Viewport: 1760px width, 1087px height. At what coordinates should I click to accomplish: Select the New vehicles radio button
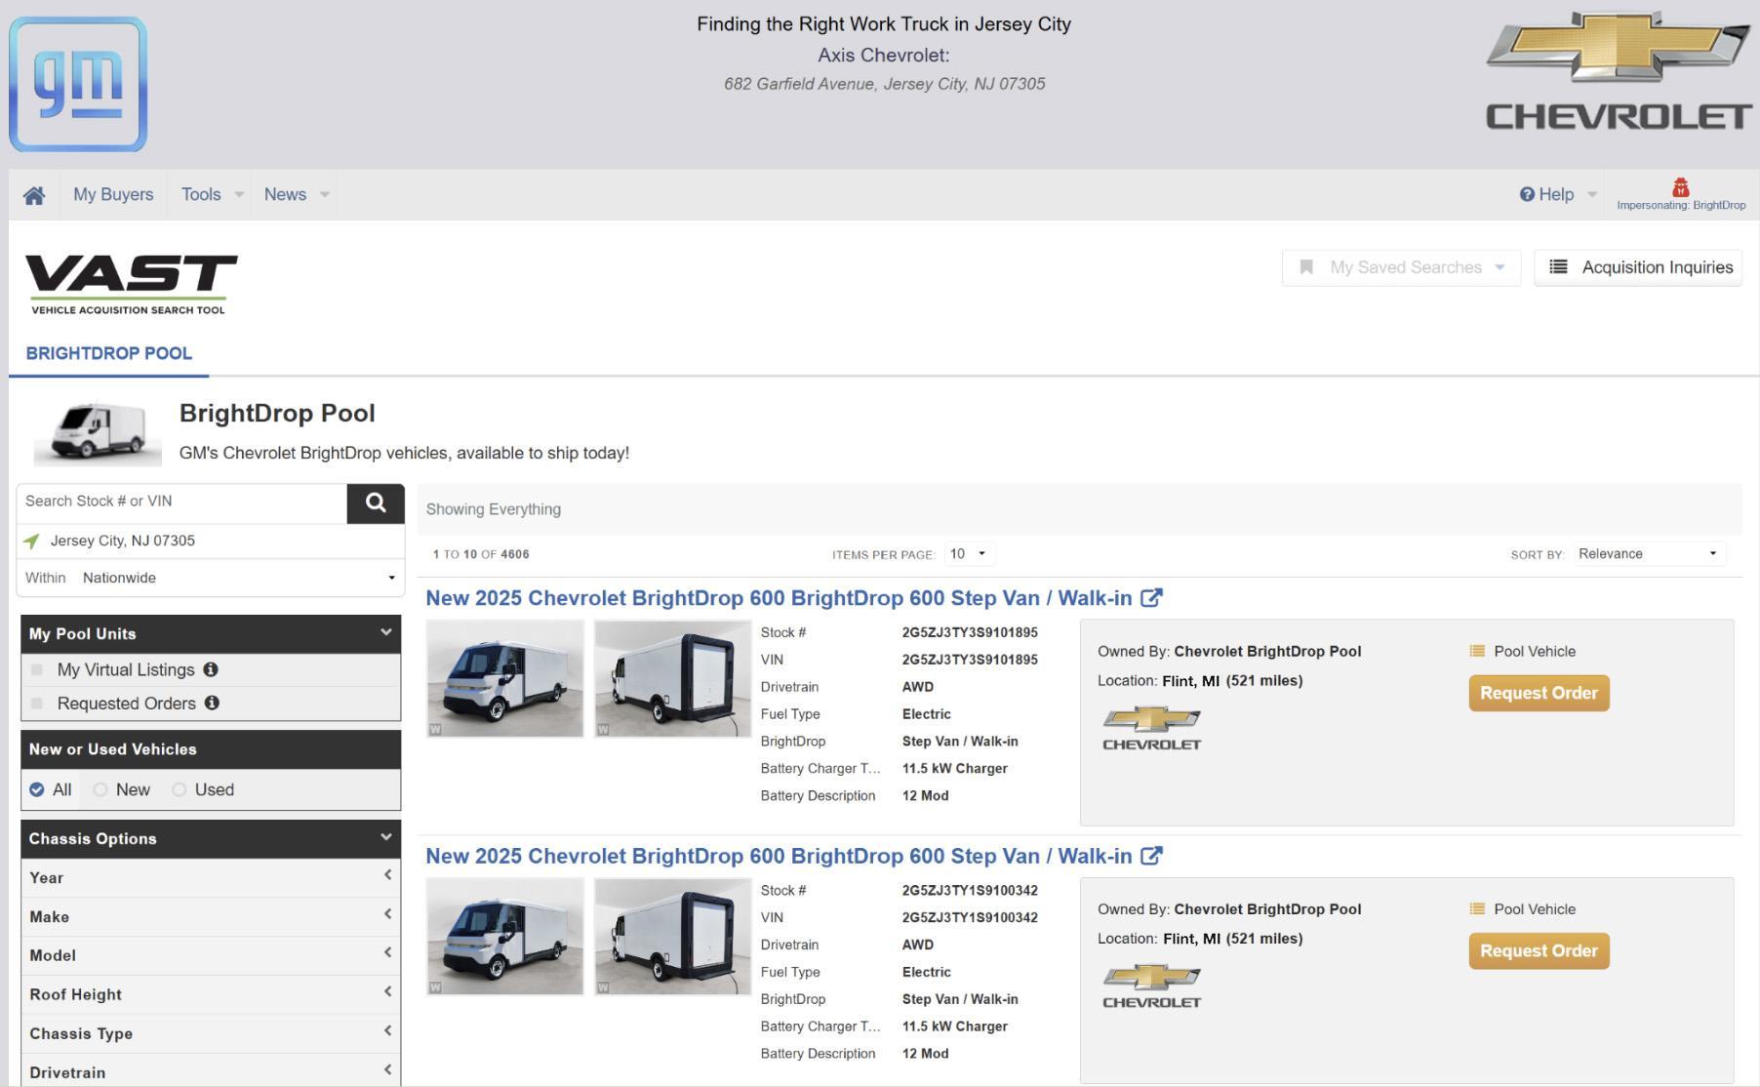(100, 789)
